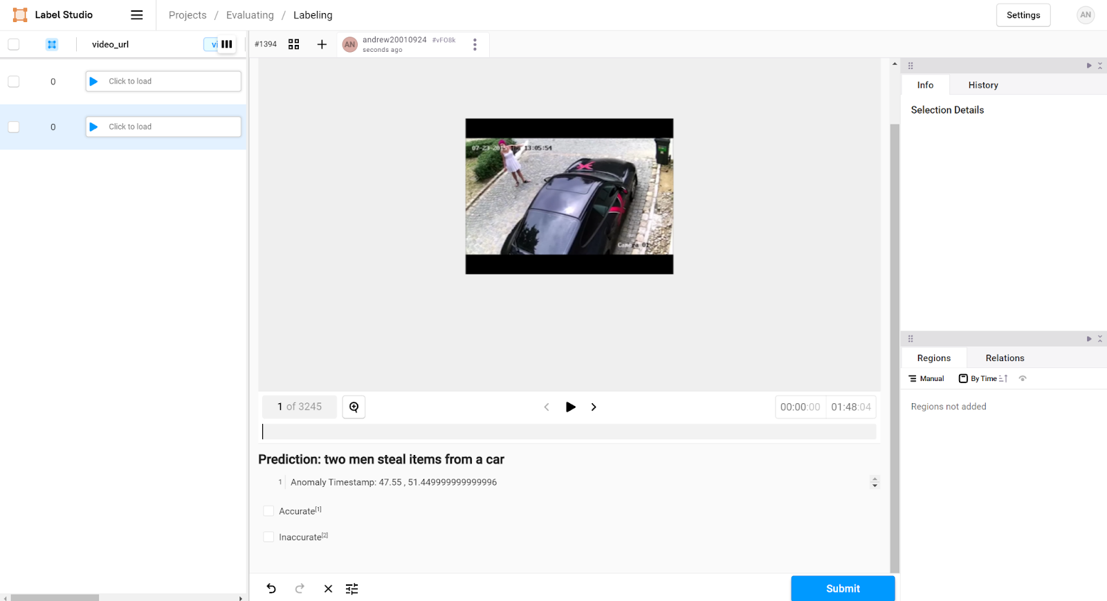Select the first task row checkbox
The height and width of the screenshot is (601, 1107).
pyautogui.click(x=14, y=82)
